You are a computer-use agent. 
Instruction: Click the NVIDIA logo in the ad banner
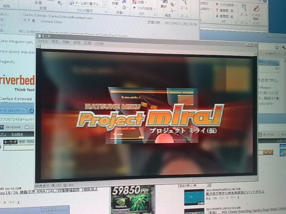[x=121, y=204]
